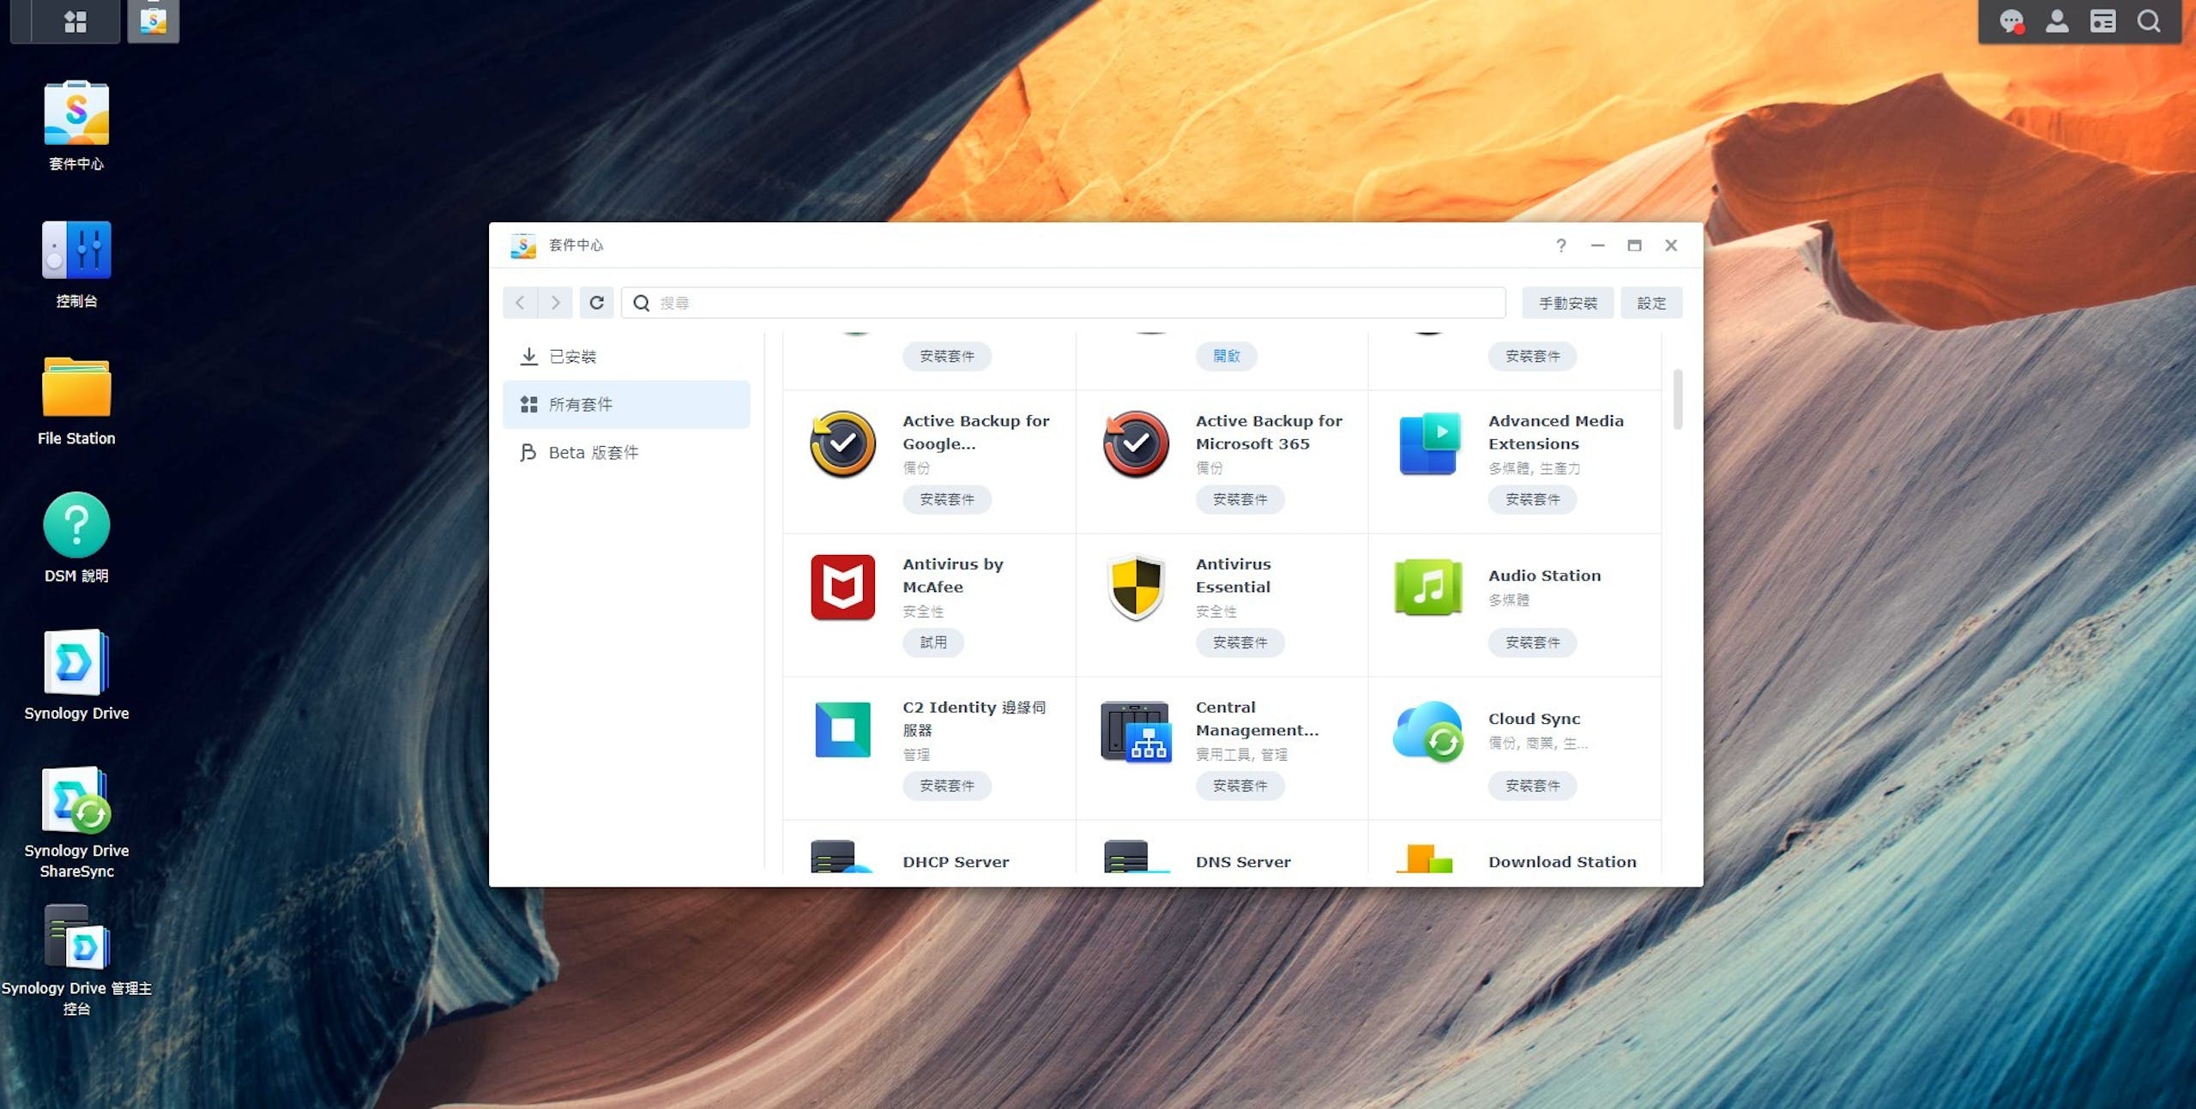This screenshot has height=1109, width=2196.
Task: Click the 手動安裝 button
Action: [1567, 303]
